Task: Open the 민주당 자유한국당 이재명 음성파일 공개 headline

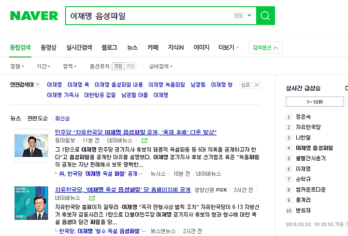Action: click(x=136, y=132)
